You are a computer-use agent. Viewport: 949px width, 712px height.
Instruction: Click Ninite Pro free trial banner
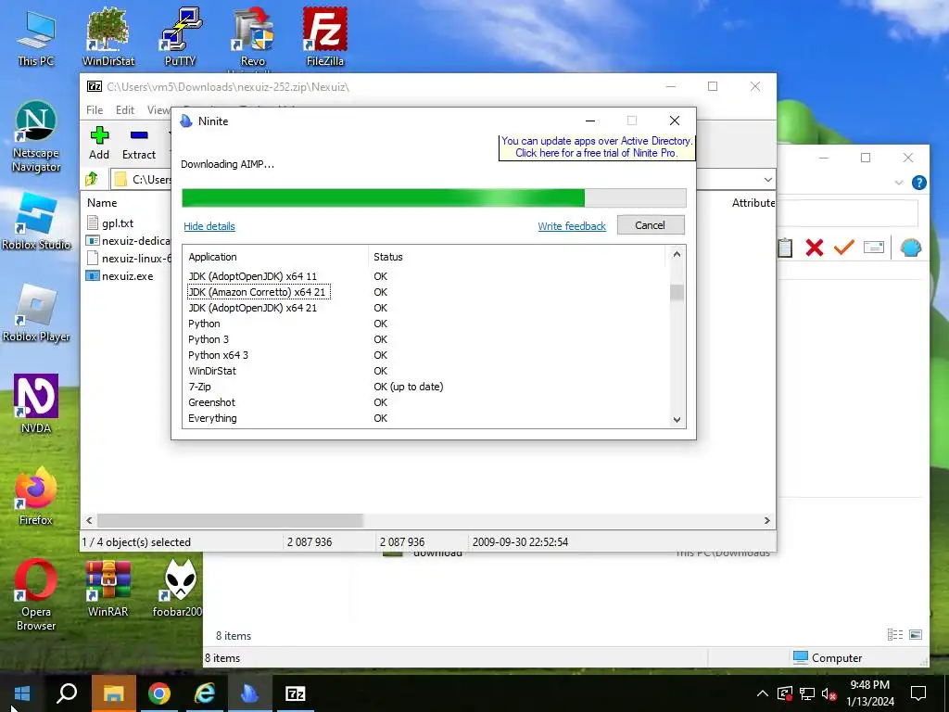tap(597, 147)
